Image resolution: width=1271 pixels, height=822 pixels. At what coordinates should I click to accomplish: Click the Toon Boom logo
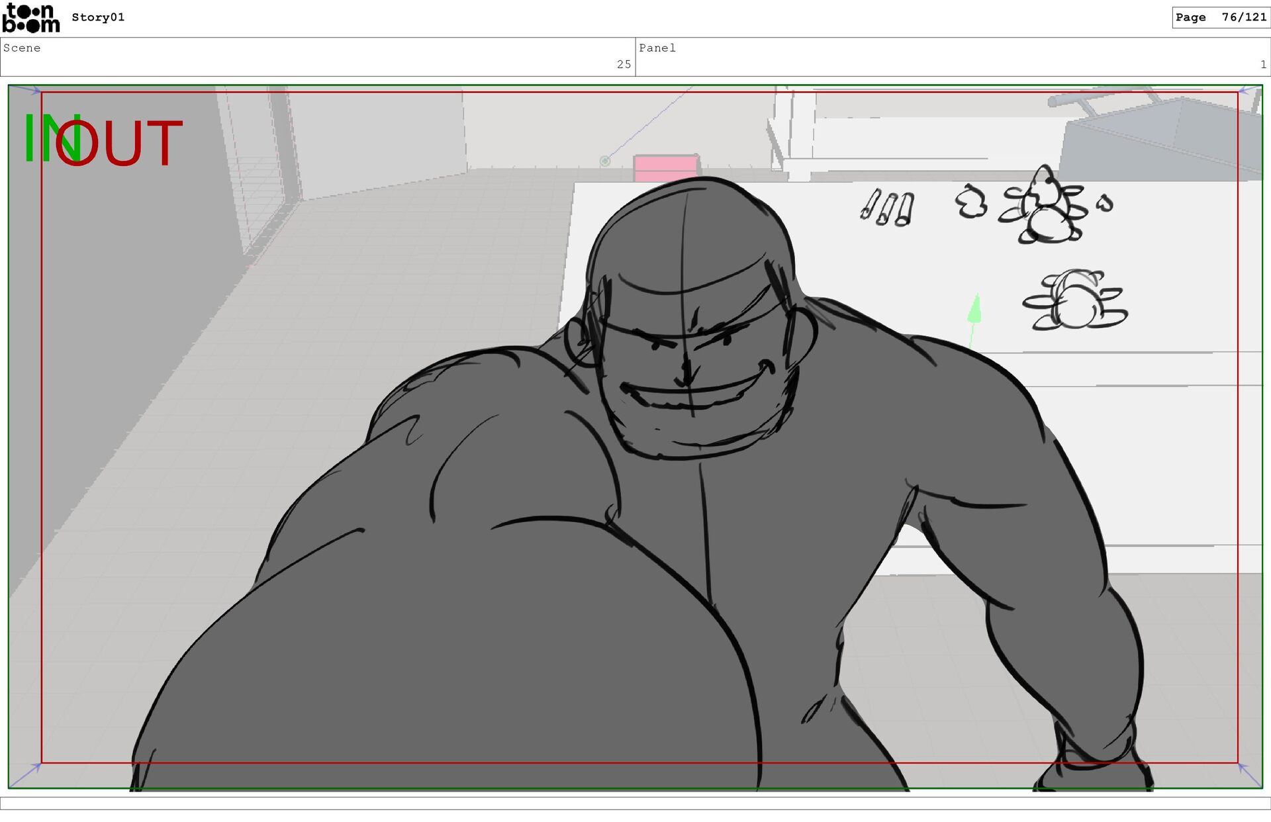(30, 18)
